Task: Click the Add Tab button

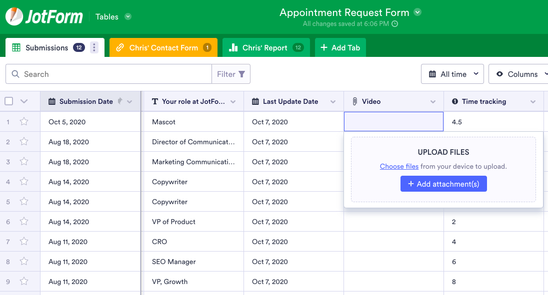Action: point(340,48)
